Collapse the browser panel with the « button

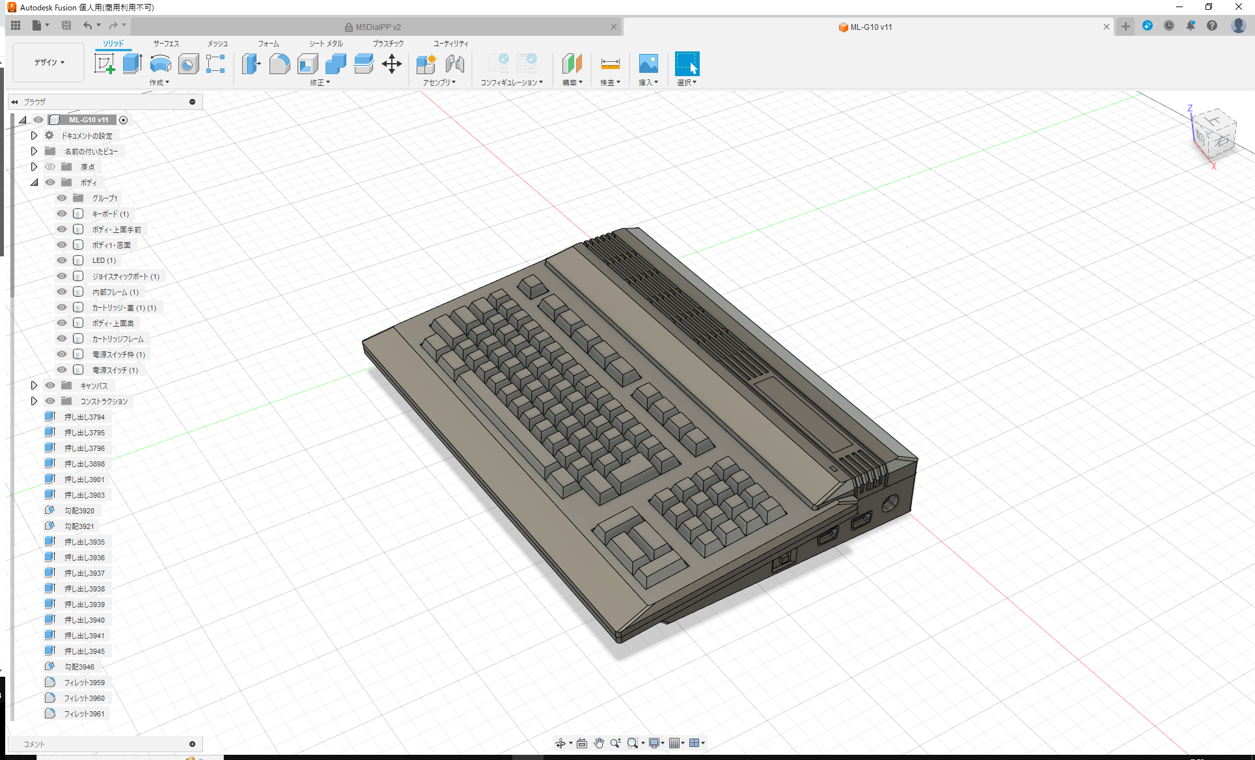14,102
